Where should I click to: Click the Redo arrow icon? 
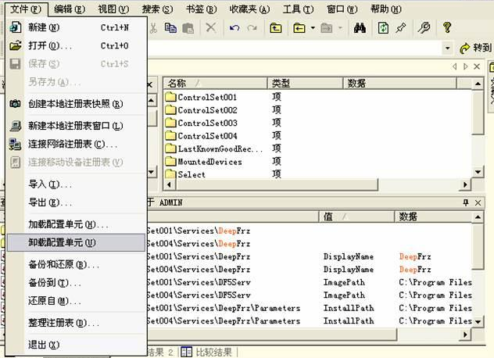pyautogui.click(x=252, y=28)
